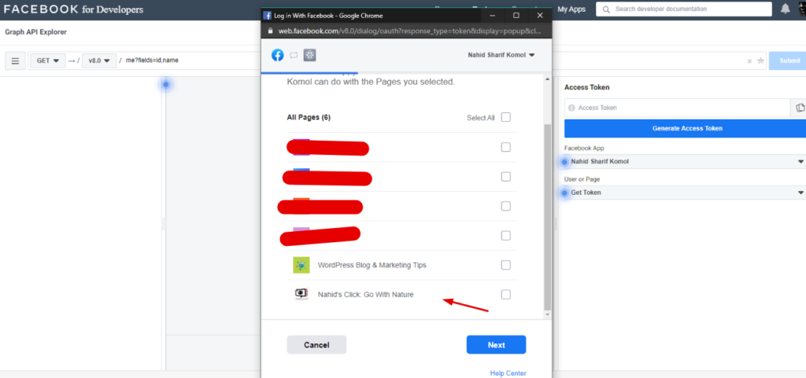This screenshot has width=806, height=378.
Task: Click the Facebook favicon in popup title bar
Action: (x=268, y=16)
